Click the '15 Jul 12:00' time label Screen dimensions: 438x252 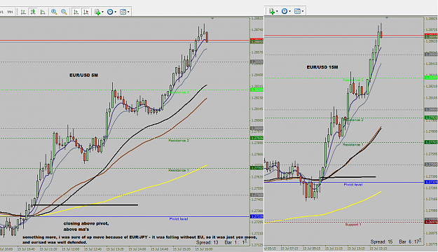[x=70, y=249]
